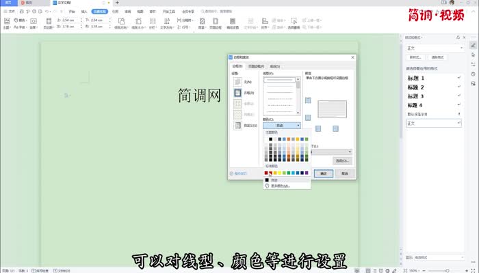Viewport: 479px width, 273px height.
Task: Open the 插入 insert ribbon tab
Action: 84,12
